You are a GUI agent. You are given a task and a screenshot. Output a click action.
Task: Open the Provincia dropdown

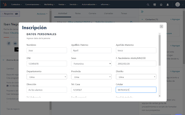click(91, 77)
